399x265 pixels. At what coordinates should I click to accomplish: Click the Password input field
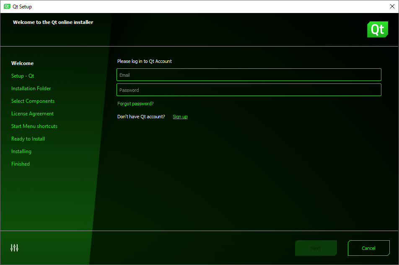pyautogui.click(x=249, y=90)
